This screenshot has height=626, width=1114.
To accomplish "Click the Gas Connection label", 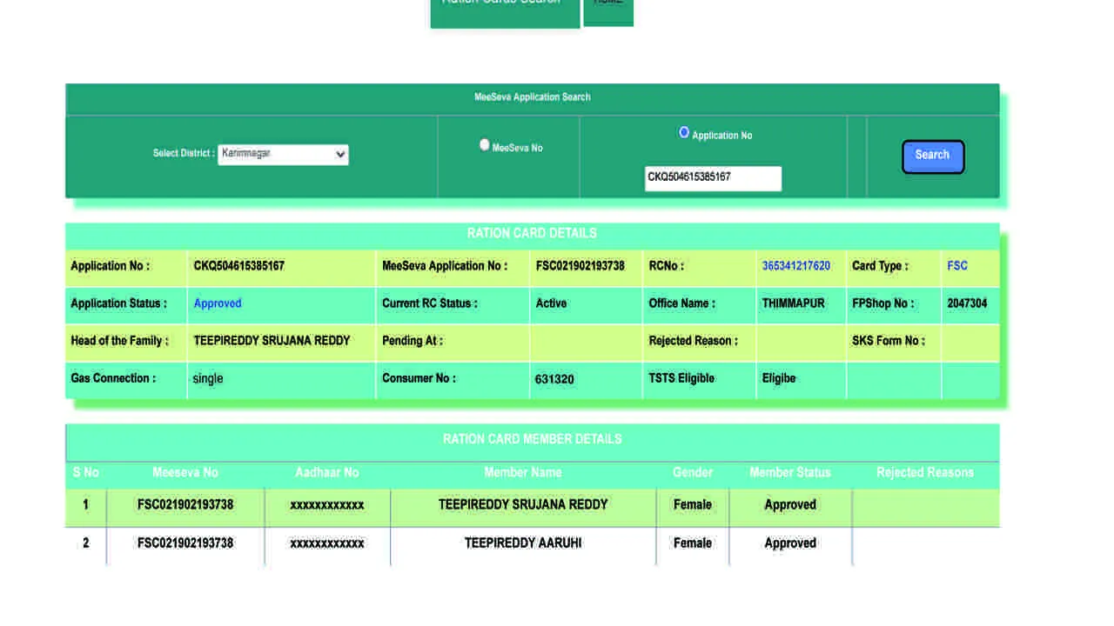I will (x=113, y=379).
